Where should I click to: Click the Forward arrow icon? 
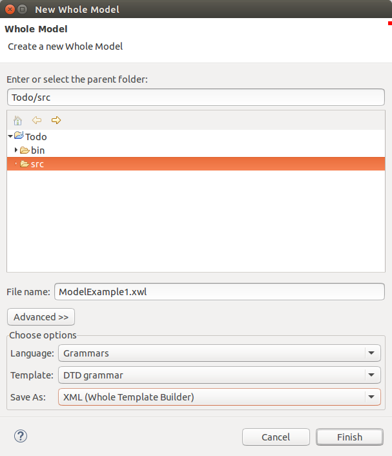tap(56, 120)
